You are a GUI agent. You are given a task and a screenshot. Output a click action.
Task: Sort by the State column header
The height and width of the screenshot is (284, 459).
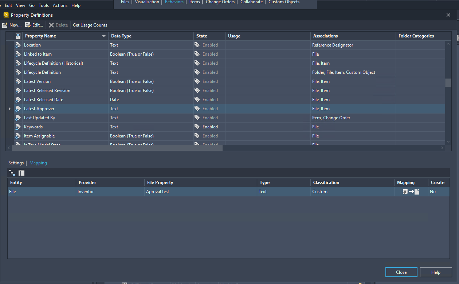(x=209, y=36)
